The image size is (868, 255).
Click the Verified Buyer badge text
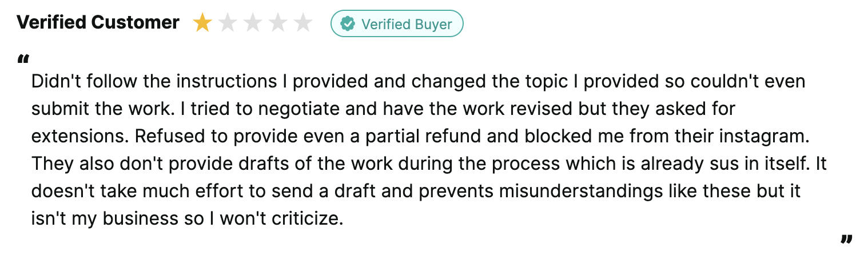(x=407, y=24)
